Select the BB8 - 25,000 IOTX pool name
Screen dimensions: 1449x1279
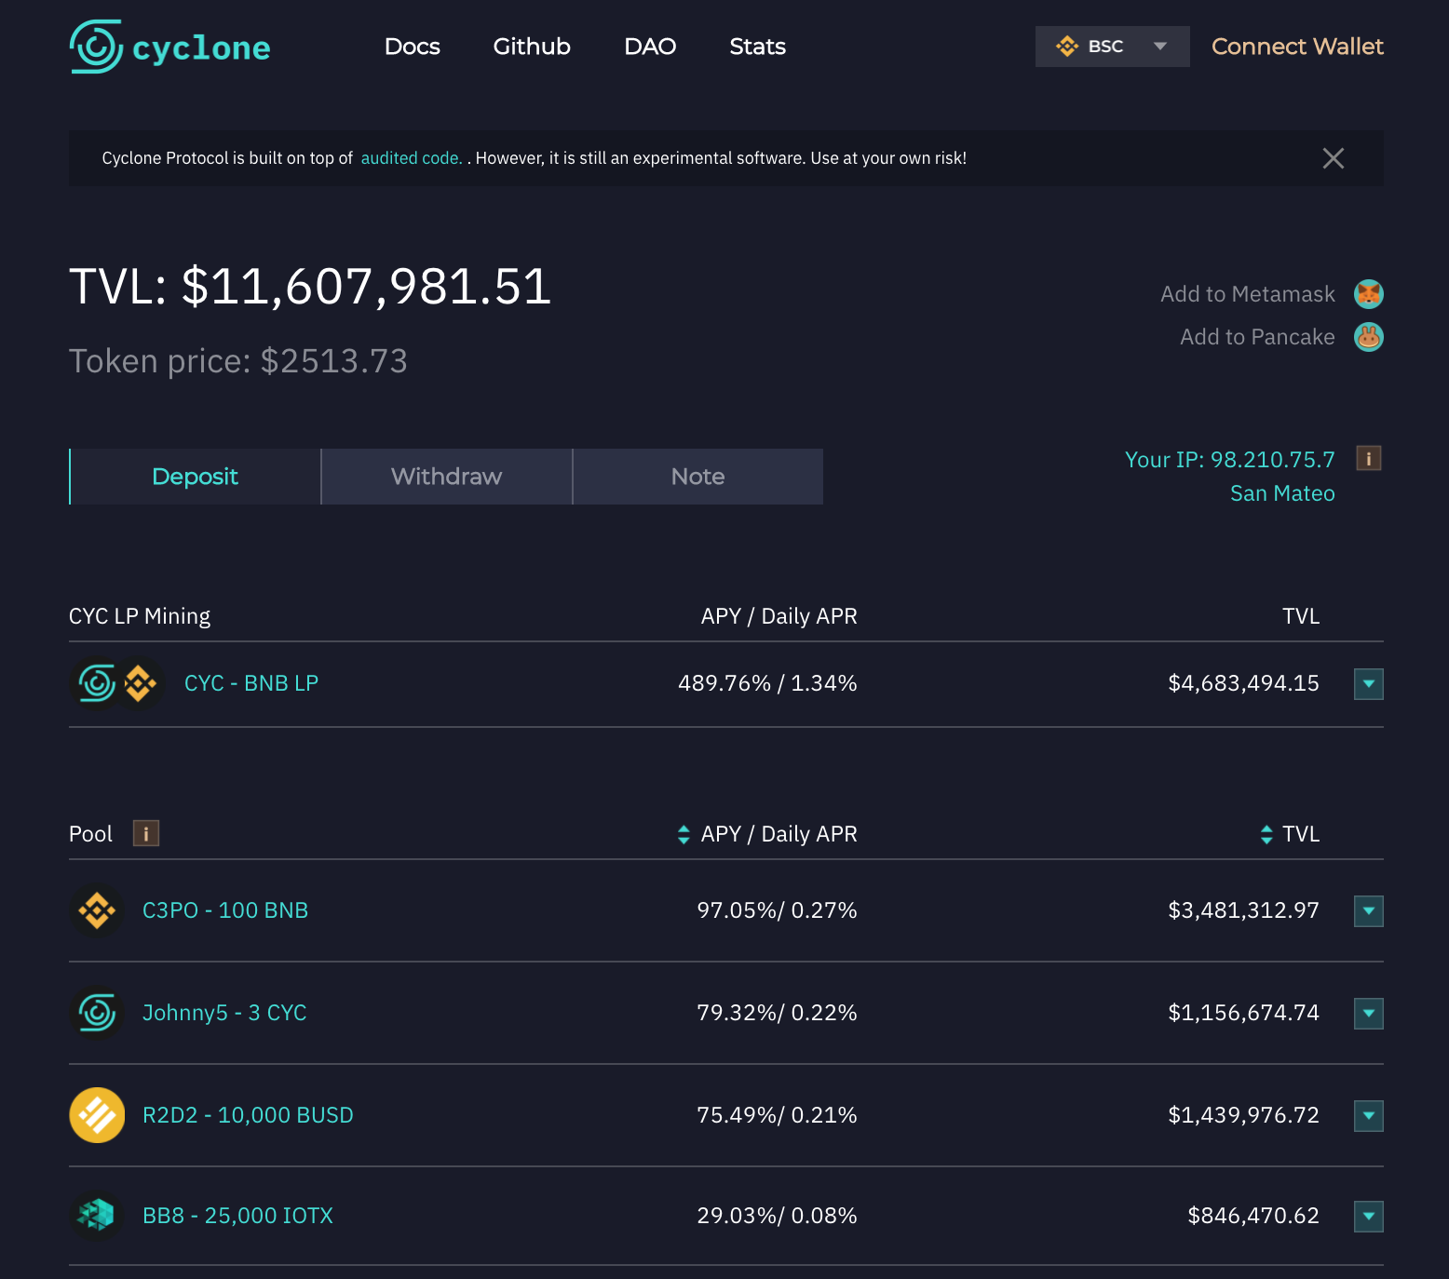click(237, 1216)
